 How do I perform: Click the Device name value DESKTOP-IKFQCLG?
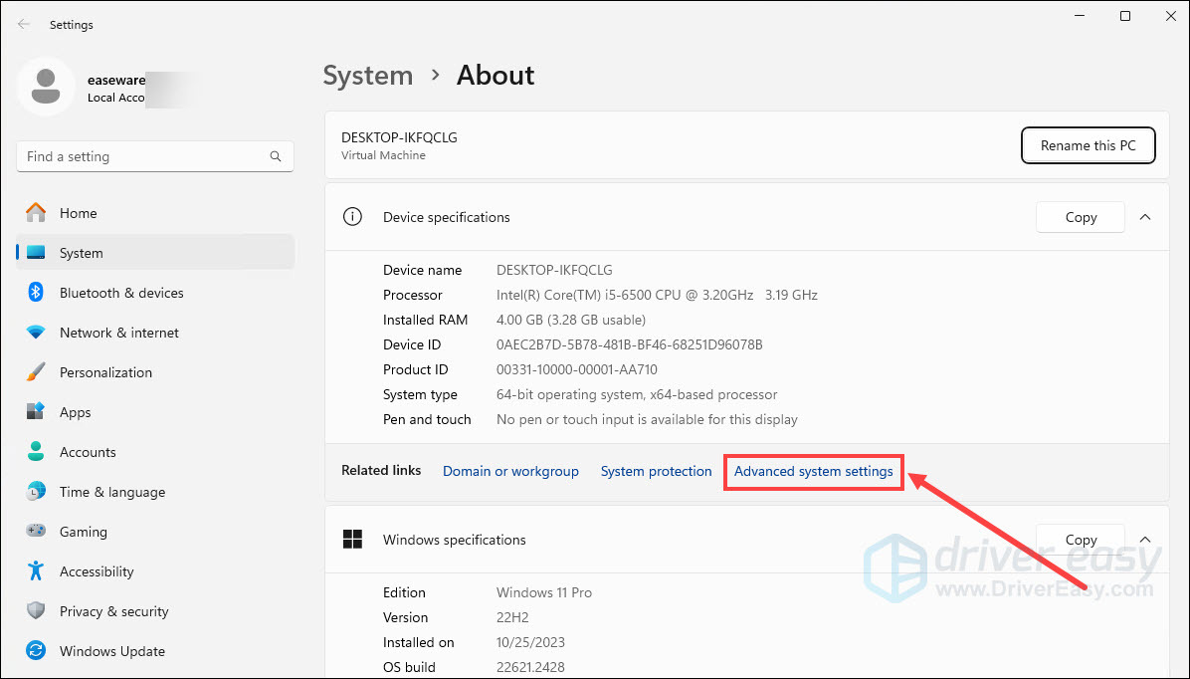(554, 270)
